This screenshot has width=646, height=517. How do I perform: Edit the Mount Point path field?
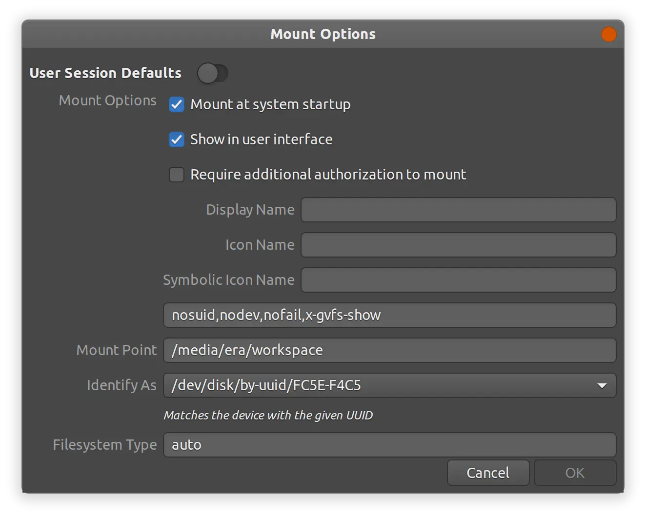pyautogui.click(x=389, y=350)
